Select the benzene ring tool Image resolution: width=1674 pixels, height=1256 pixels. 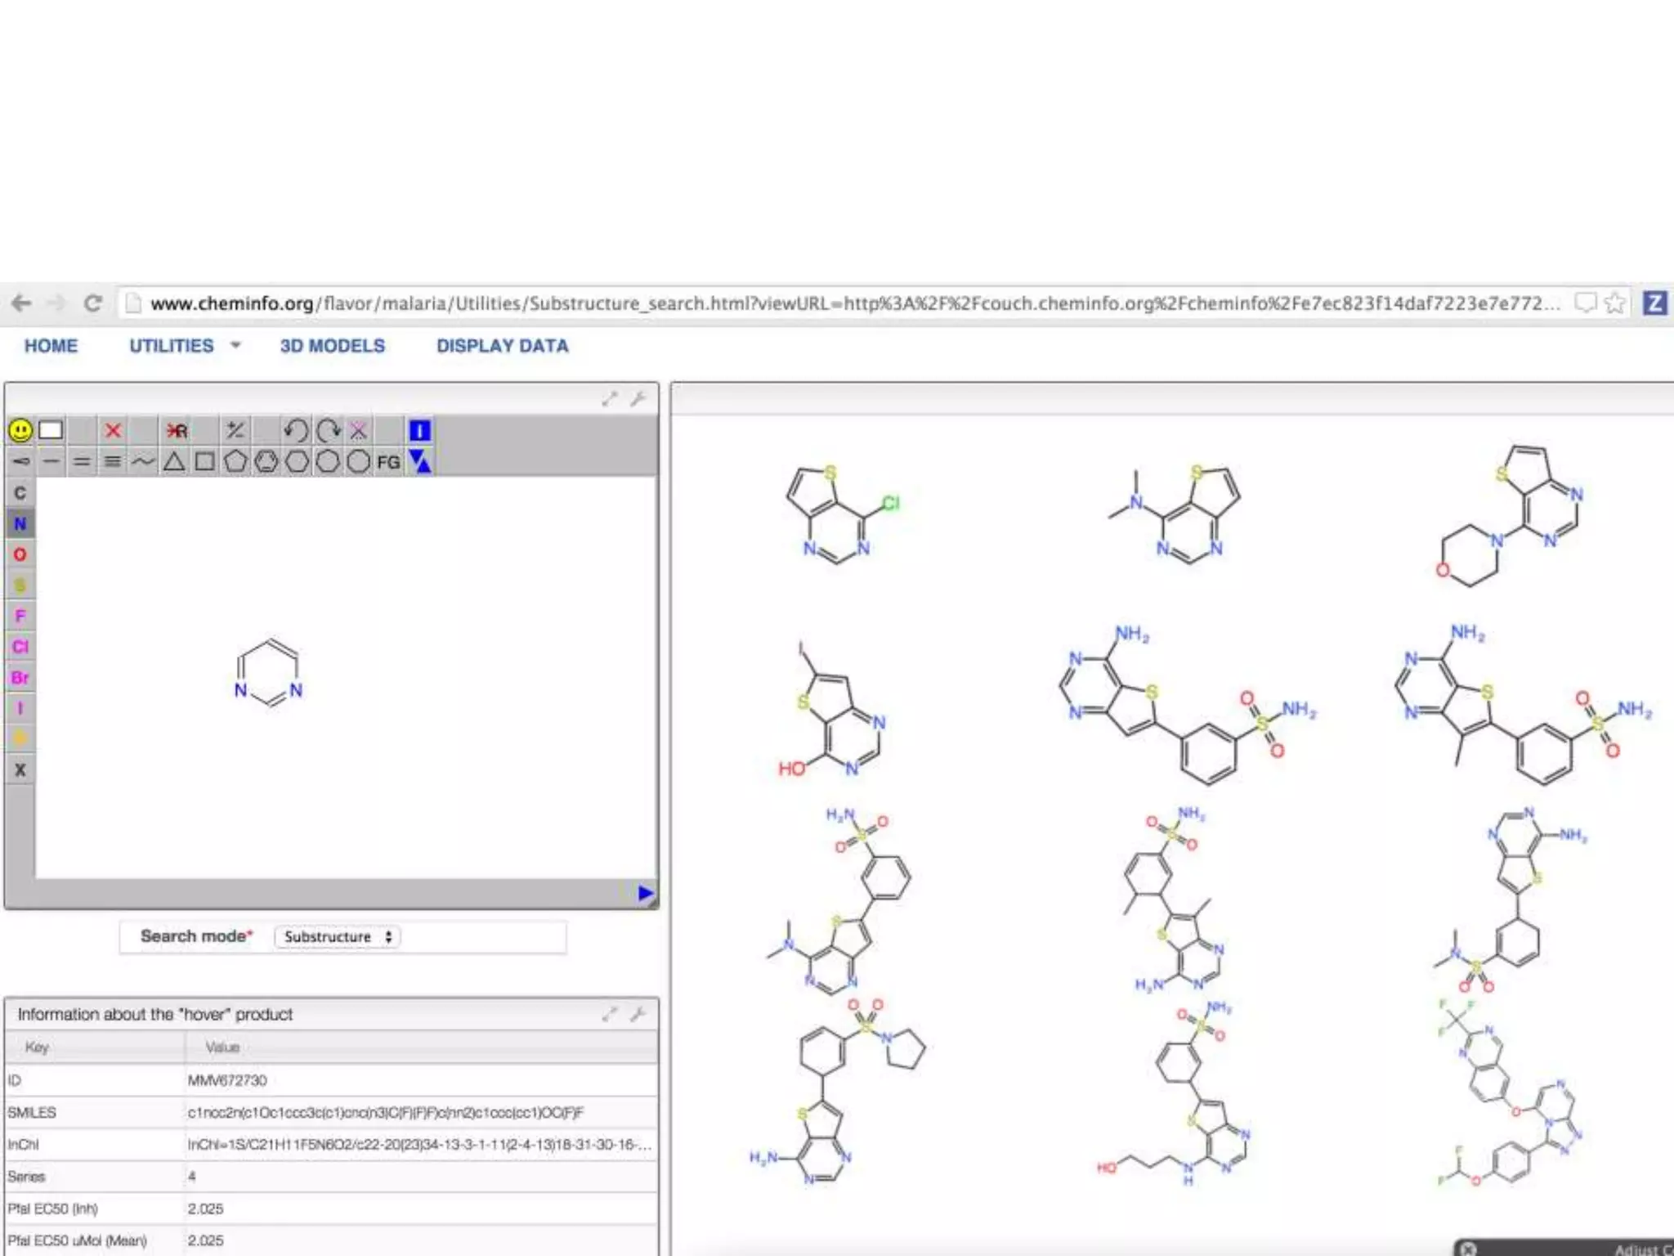[x=266, y=462]
